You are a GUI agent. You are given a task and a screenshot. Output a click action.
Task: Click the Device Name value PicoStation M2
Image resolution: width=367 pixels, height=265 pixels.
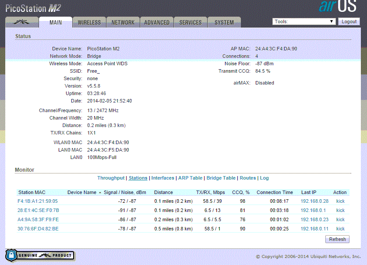[x=103, y=49]
